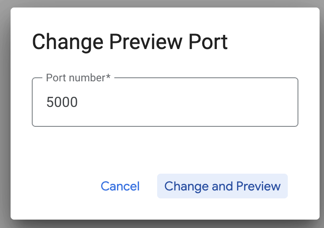Click the dimmed backdrop outside the dialog
Screen dimensions: 324x228
(x=4, y=115)
